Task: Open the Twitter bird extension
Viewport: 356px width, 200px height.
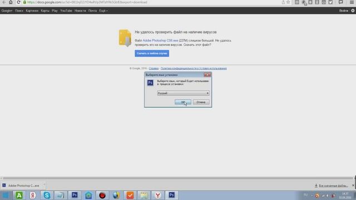Action: (330, 2)
